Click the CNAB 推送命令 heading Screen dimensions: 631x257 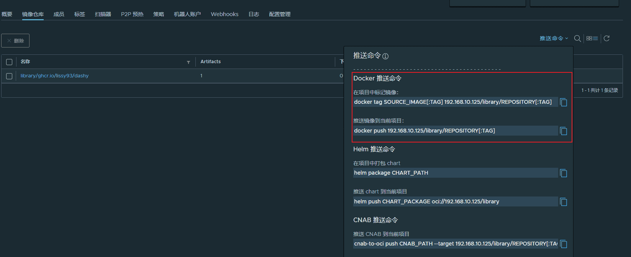point(375,220)
